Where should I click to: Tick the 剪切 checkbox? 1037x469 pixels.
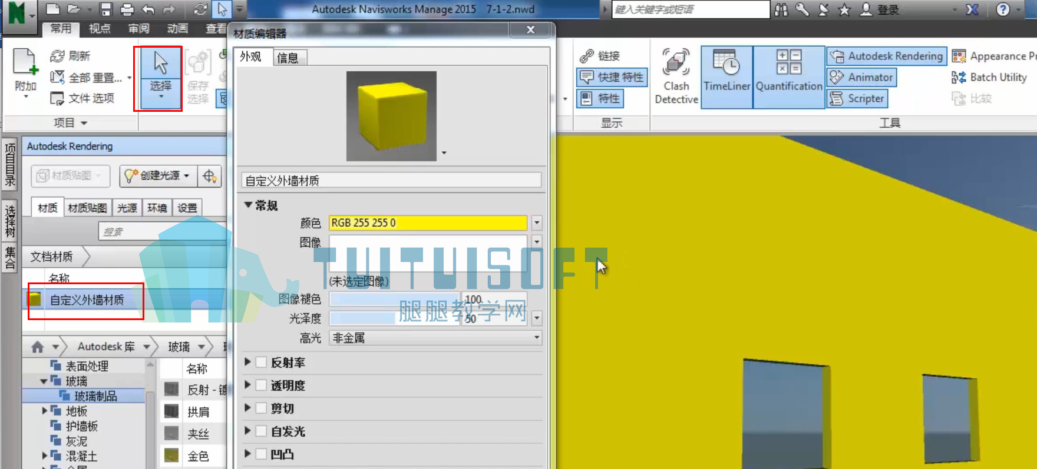point(262,408)
